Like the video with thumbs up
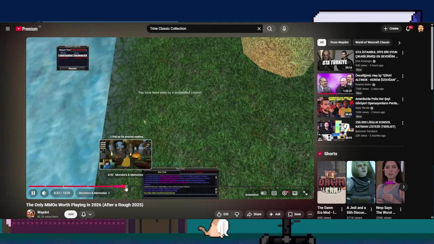Image resolution: width=434 pixels, height=244 pixels. [223, 214]
